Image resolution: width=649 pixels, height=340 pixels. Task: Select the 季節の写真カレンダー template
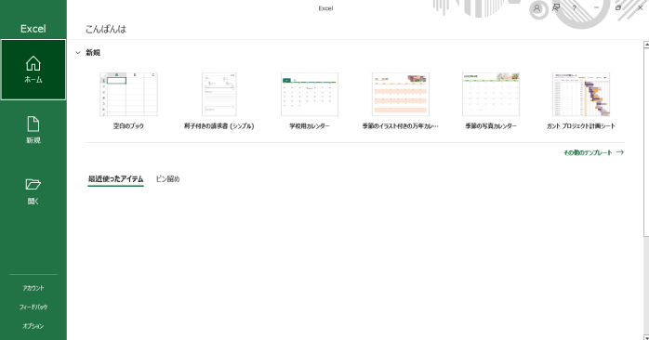click(x=491, y=95)
